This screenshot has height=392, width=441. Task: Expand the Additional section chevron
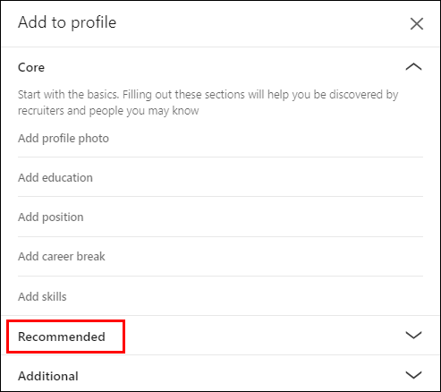[413, 375]
